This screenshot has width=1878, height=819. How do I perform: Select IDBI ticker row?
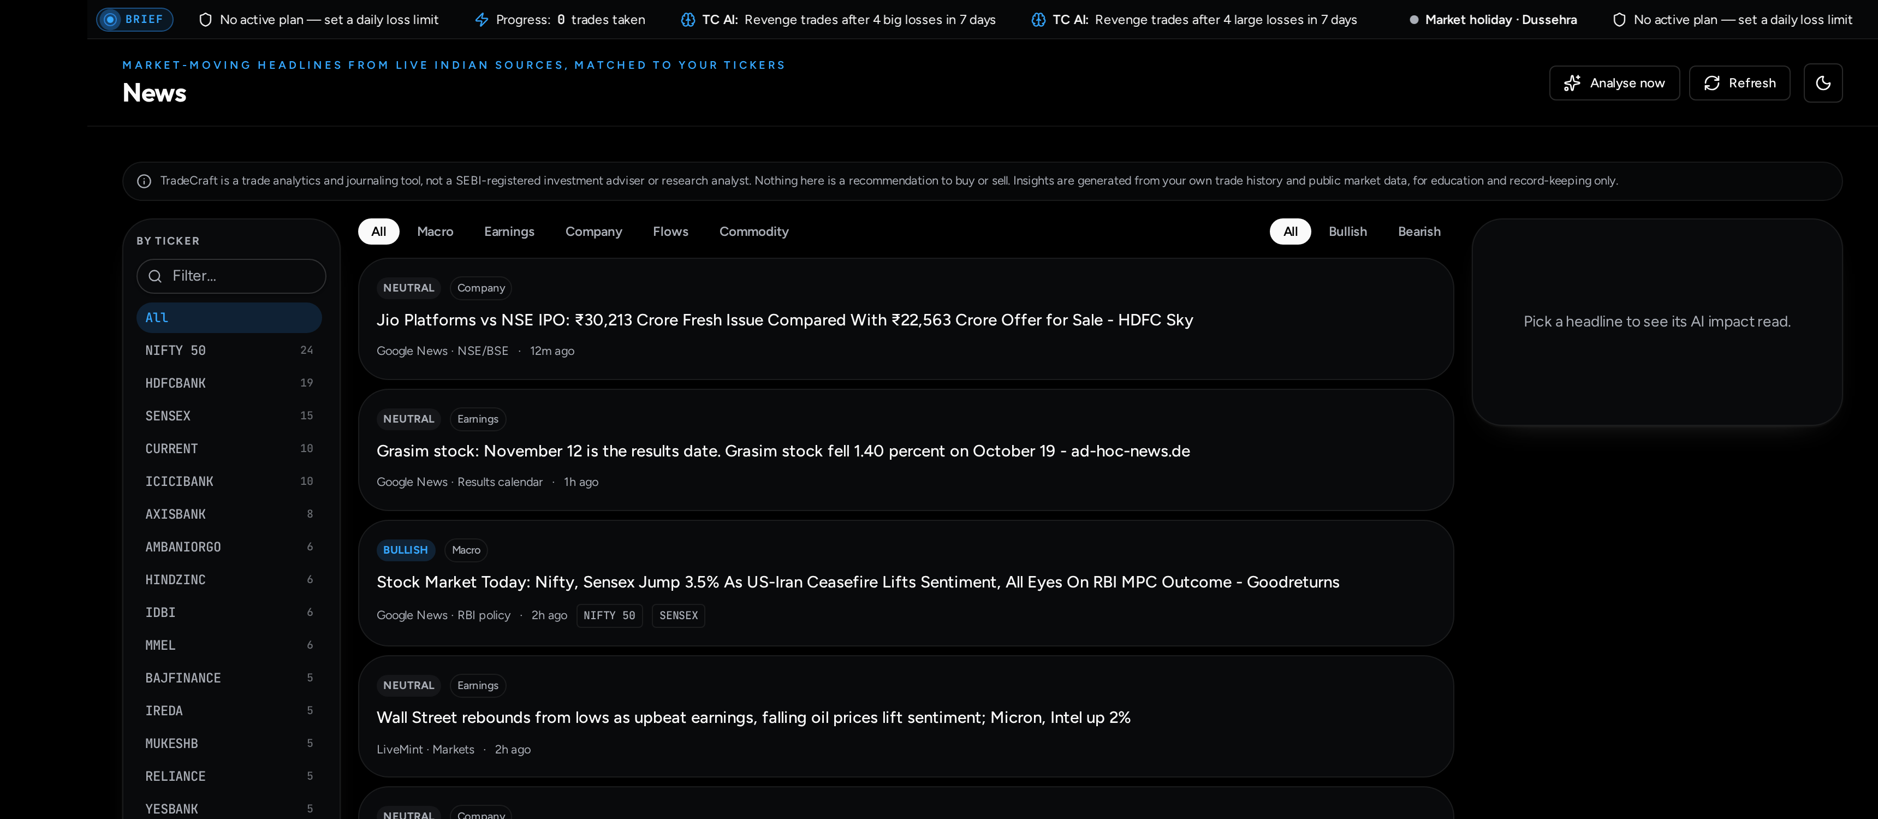pos(229,613)
